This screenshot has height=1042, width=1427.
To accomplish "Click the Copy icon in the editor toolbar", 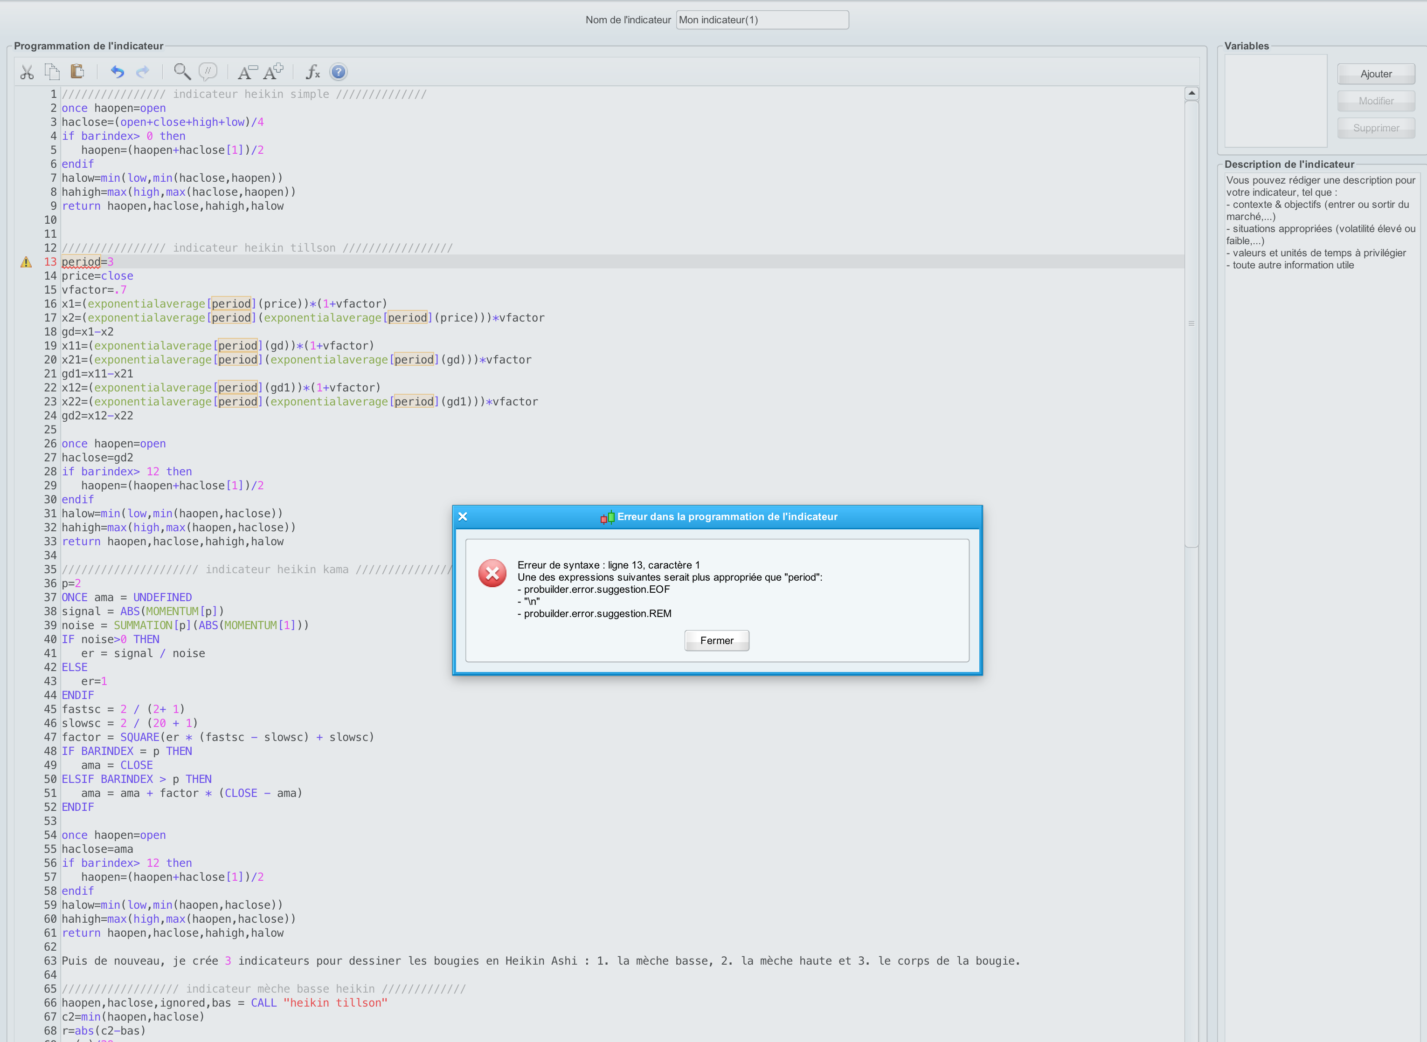I will (52, 72).
